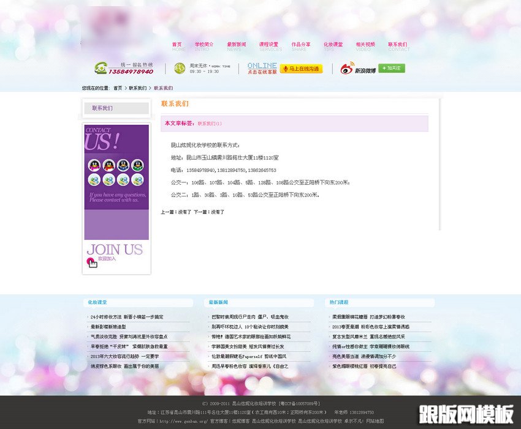521x429 pixels.
Task: Click the 跟版网模板 watermark logo
Action: 465,414
